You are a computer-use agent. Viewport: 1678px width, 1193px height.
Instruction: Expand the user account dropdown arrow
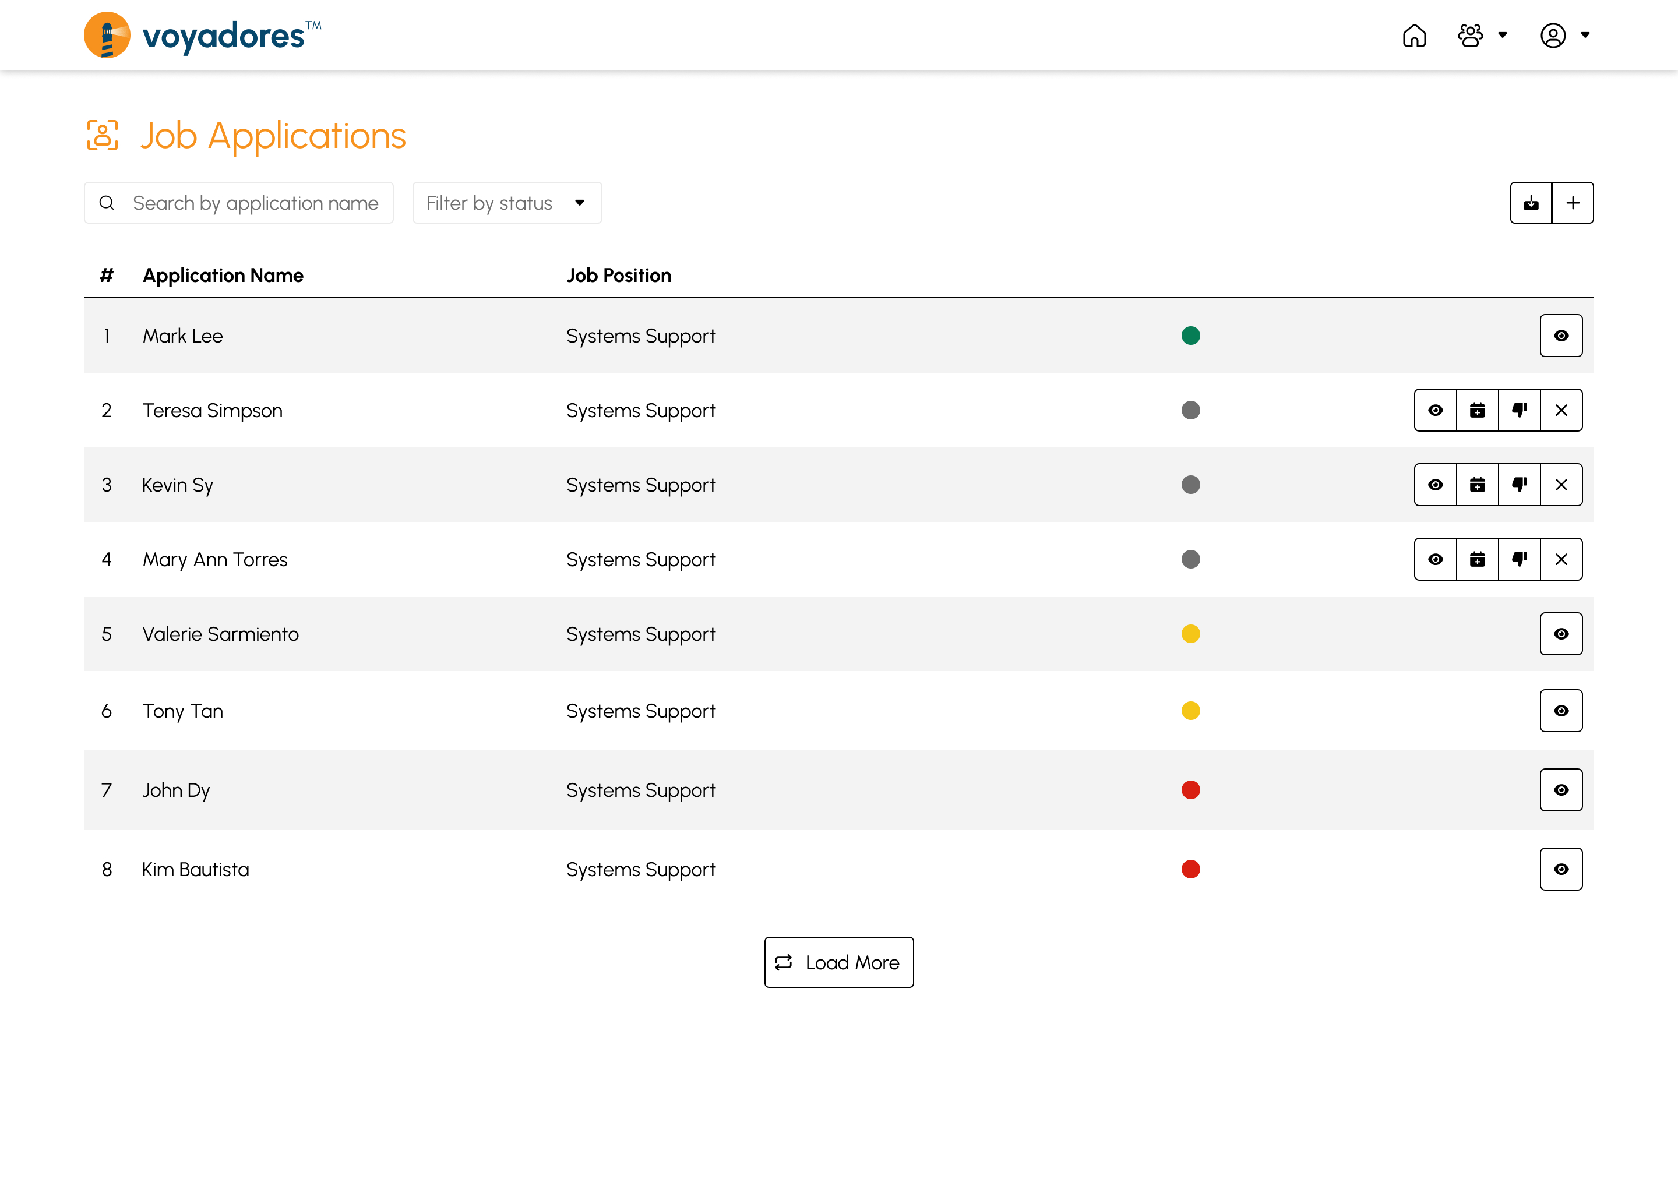1585,36
